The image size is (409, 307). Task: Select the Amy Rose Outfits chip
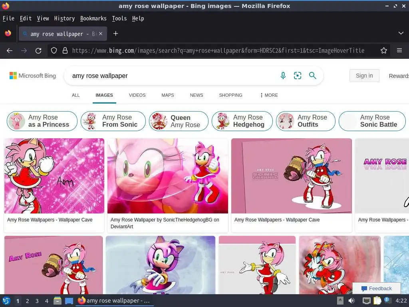tap(306, 121)
